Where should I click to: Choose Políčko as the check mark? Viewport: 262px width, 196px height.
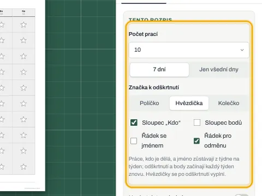(x=150, y=103)
